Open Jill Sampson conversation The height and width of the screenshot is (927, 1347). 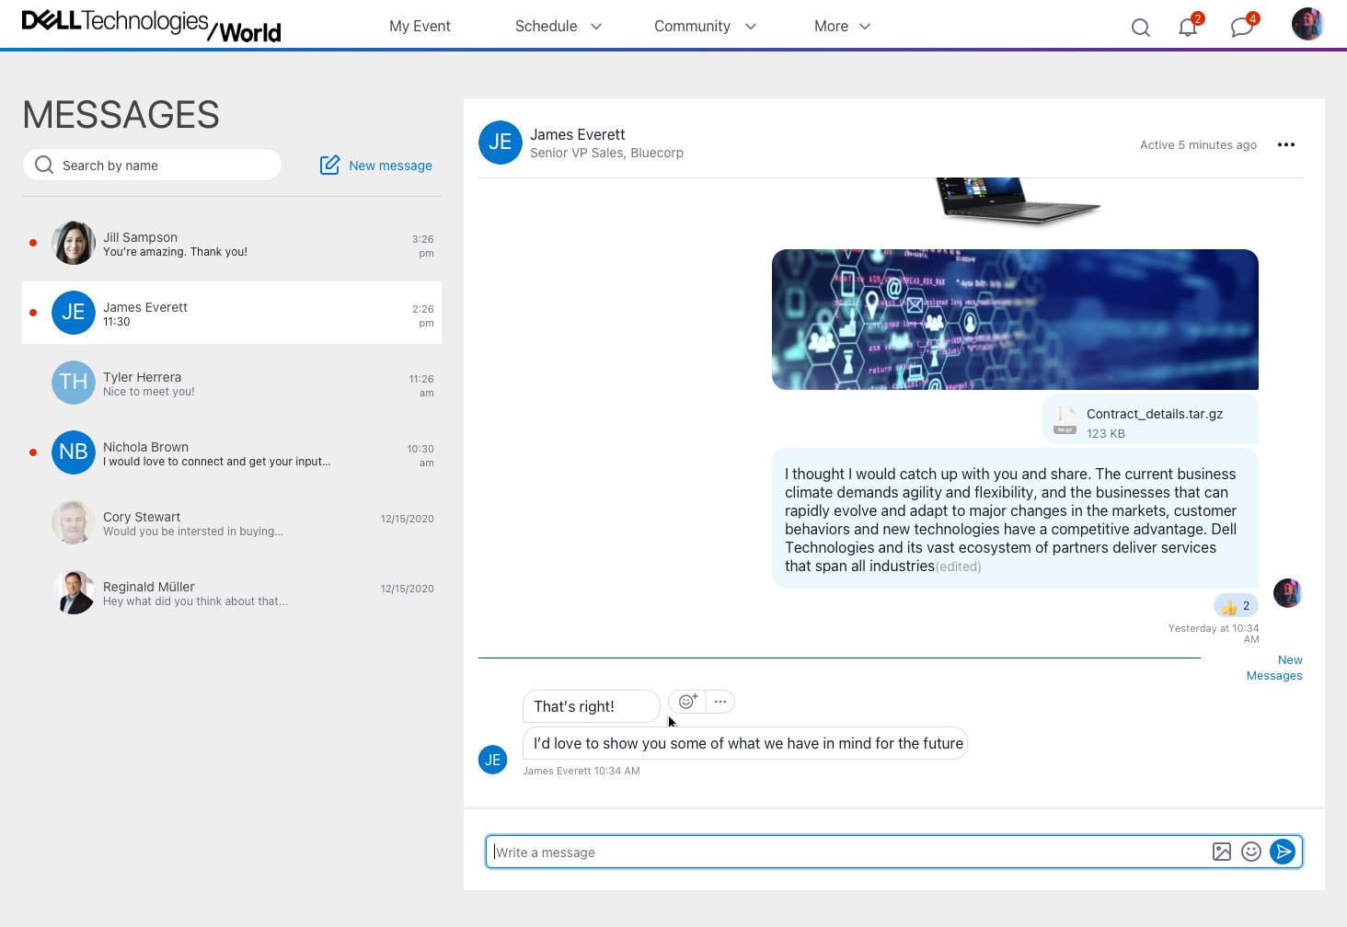tap(232, 244)
